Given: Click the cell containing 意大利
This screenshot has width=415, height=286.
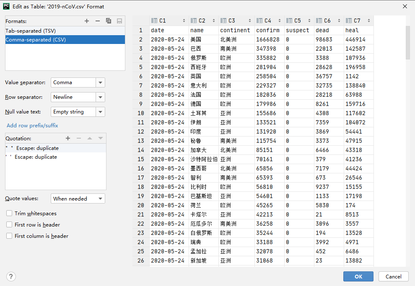Looking at the screenshot, I should click(204, 85).
